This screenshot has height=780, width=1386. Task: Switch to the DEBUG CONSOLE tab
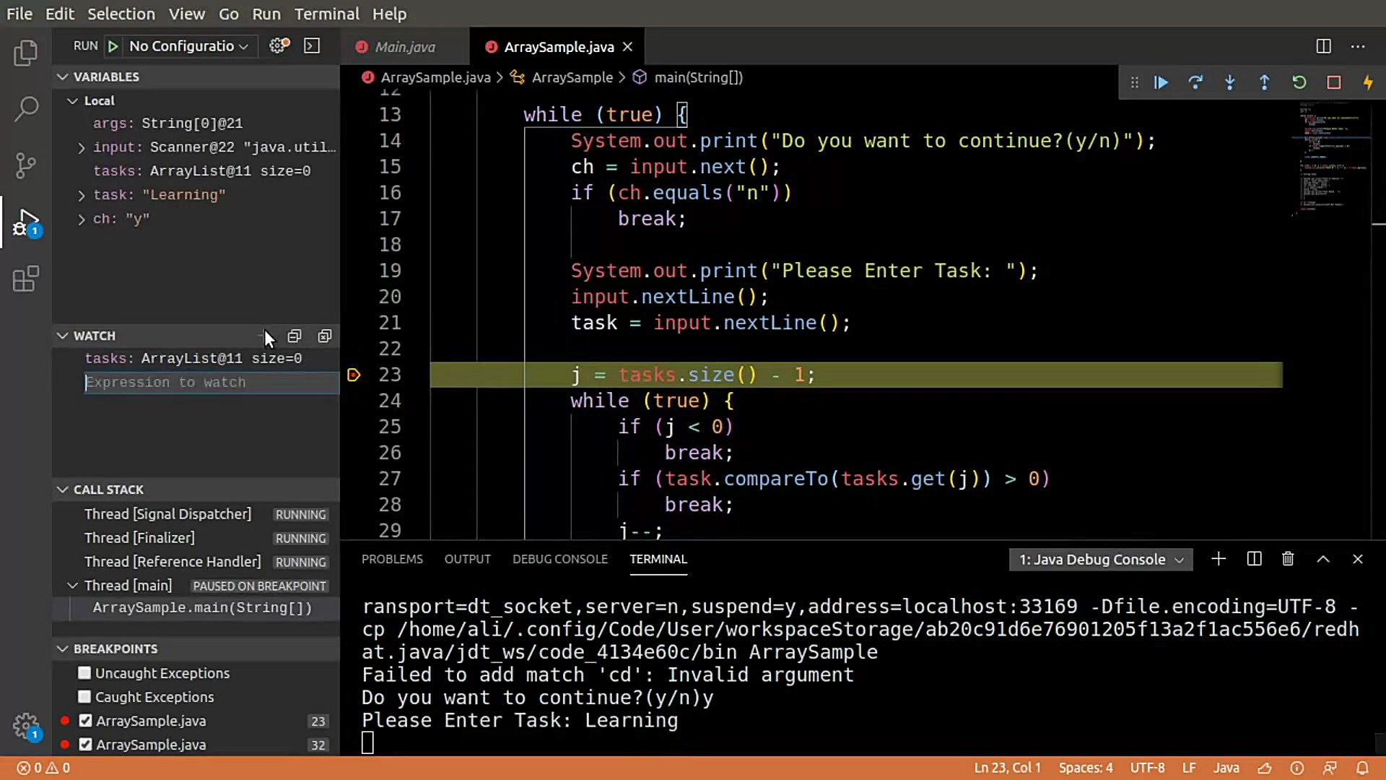[560, 559]
